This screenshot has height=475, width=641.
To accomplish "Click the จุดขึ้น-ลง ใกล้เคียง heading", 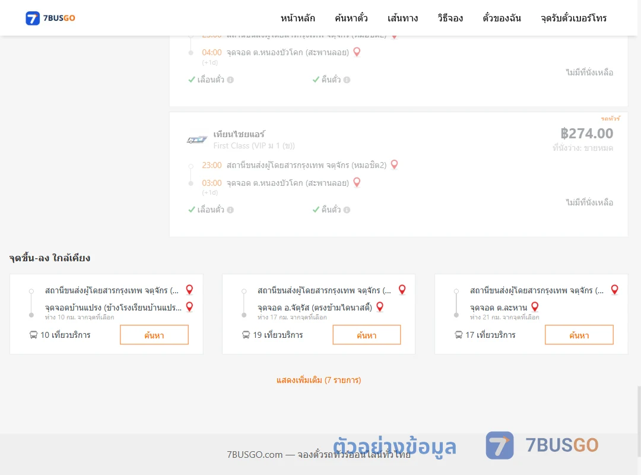I will (x=50, y=258).
